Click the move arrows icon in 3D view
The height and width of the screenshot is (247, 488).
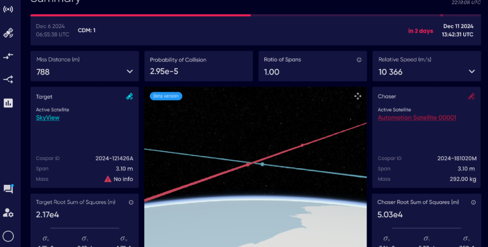tap(358, 96)
